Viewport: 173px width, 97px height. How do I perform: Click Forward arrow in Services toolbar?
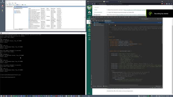coord(8,5)
